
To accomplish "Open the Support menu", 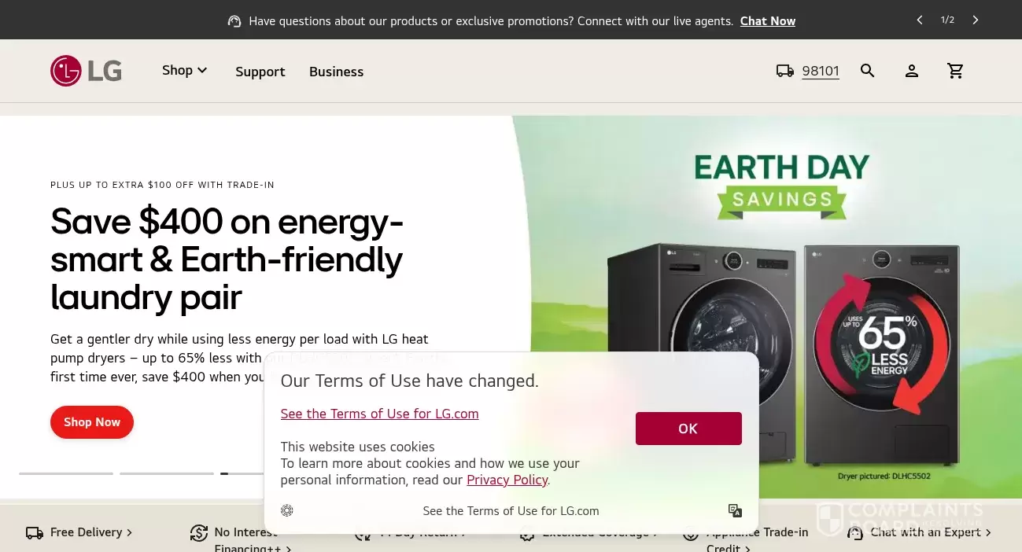I will pos(260,72).
